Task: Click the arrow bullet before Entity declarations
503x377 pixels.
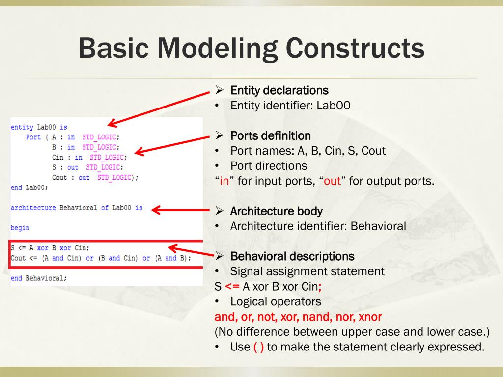Action: [x=220, y=90]
